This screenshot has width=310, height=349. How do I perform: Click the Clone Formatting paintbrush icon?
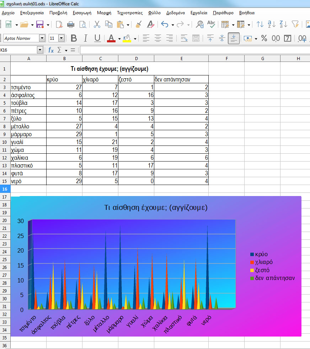(x=139, y=25)
